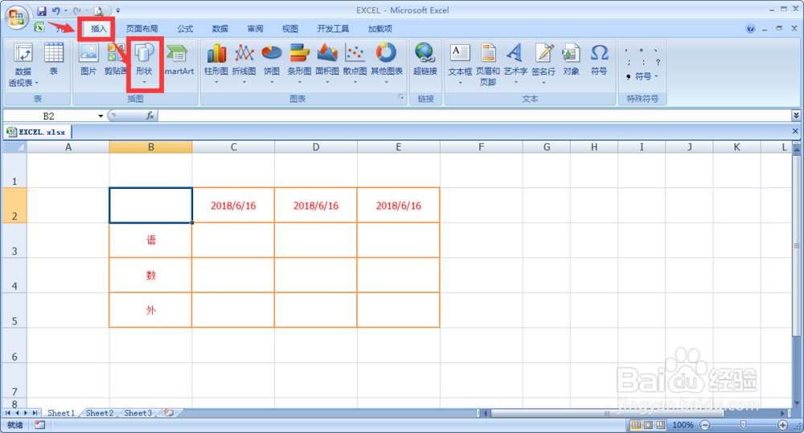Screen dimensions: 804x433
Task: Open the special symbols 符号 dropdown
Action: pyautogui.click(x=642, y=76)
